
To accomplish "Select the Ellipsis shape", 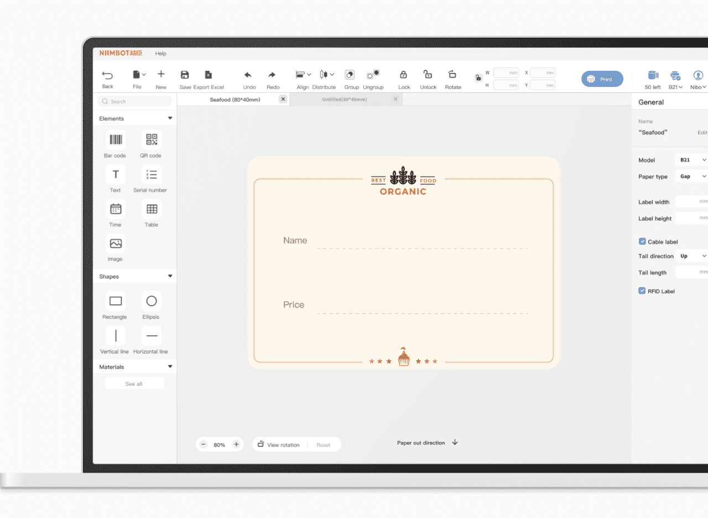I will tap(151, 301).
